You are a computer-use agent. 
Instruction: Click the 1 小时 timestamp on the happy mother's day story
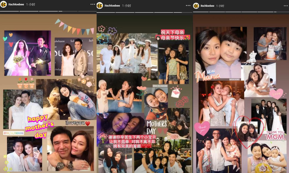(31, 4)
